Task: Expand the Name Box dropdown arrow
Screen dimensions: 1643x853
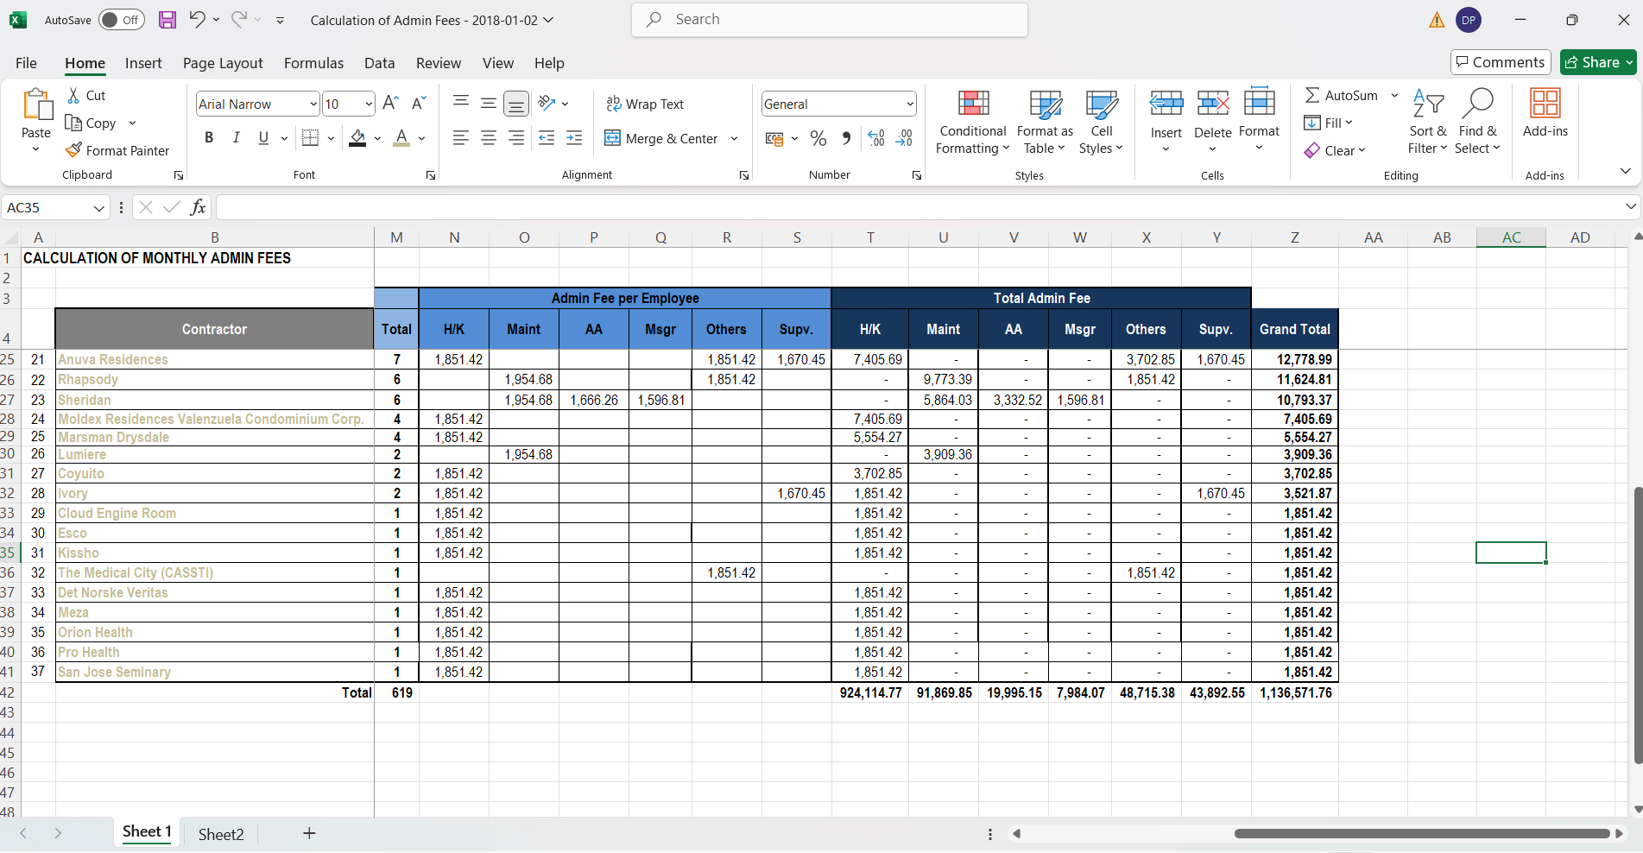Action: (x=99, y=208)
